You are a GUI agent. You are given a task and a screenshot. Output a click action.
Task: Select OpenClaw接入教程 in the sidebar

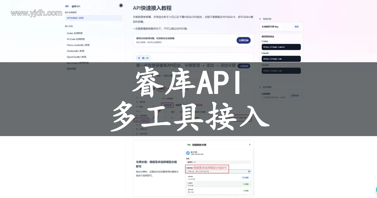click(76, 57)
